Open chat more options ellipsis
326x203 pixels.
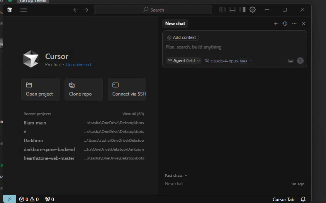click(294, 23)
